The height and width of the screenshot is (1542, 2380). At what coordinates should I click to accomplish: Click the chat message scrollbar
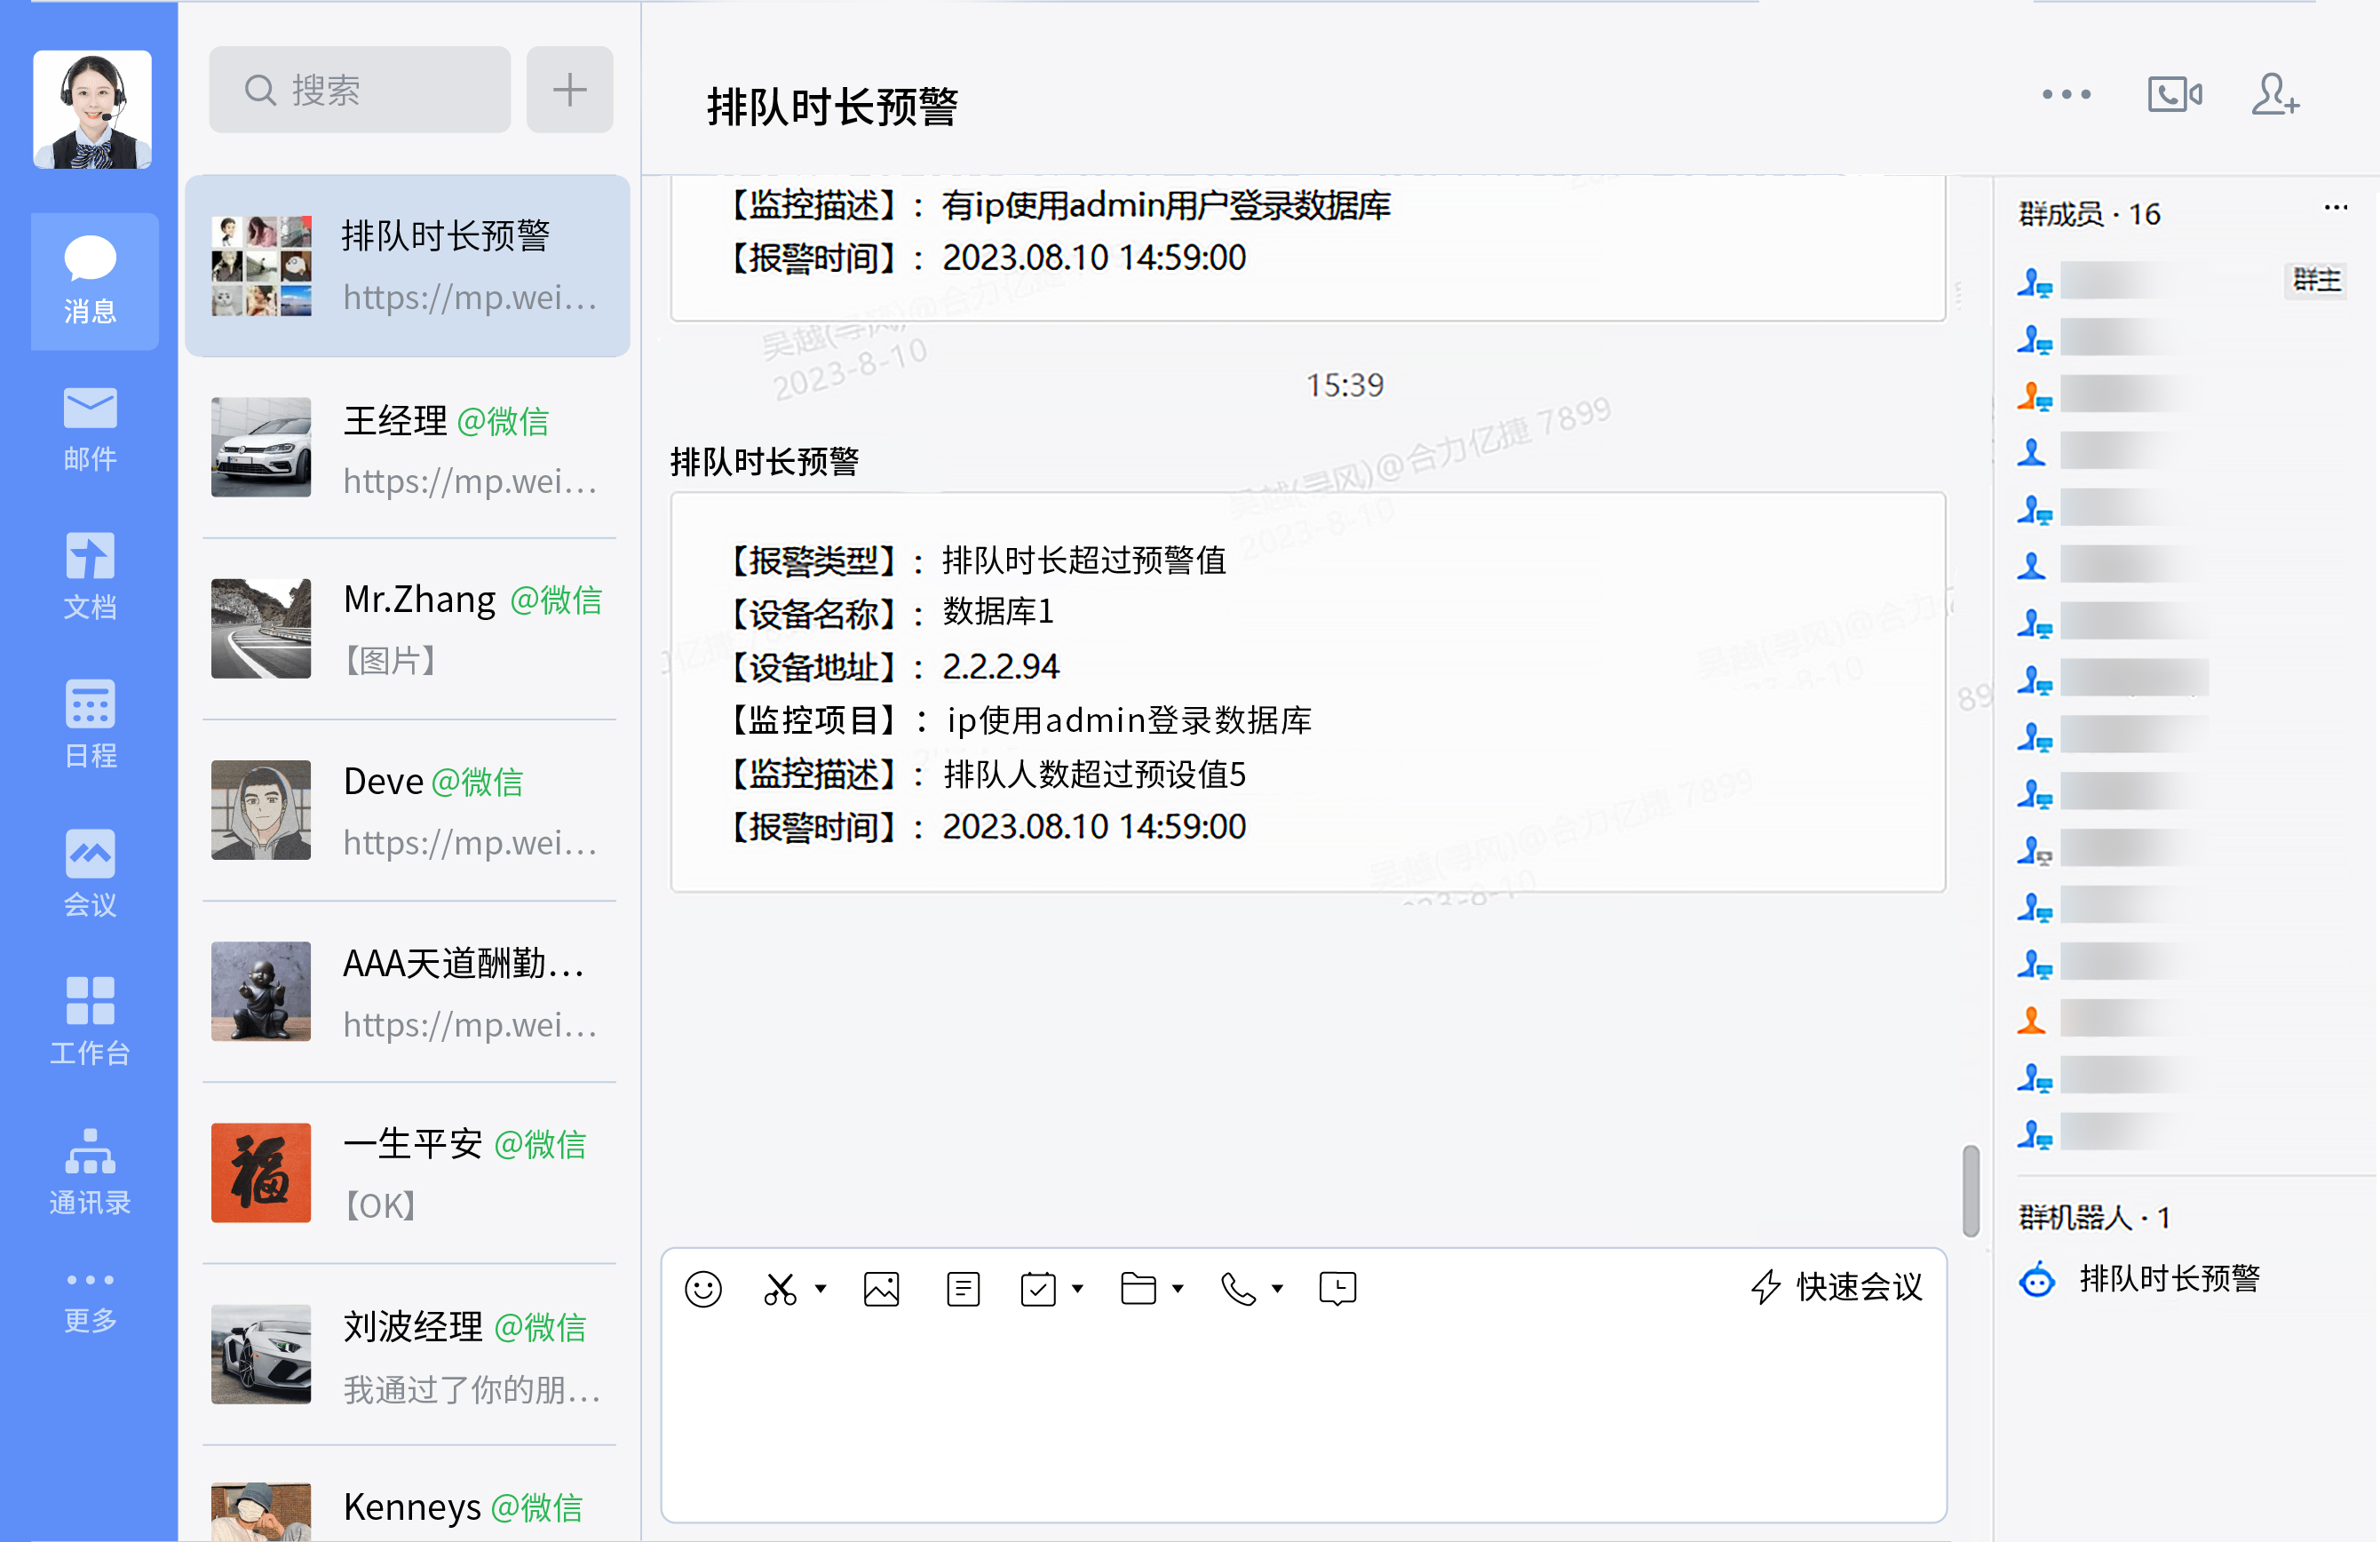pyautogui.click(x=1970, y=1191)
